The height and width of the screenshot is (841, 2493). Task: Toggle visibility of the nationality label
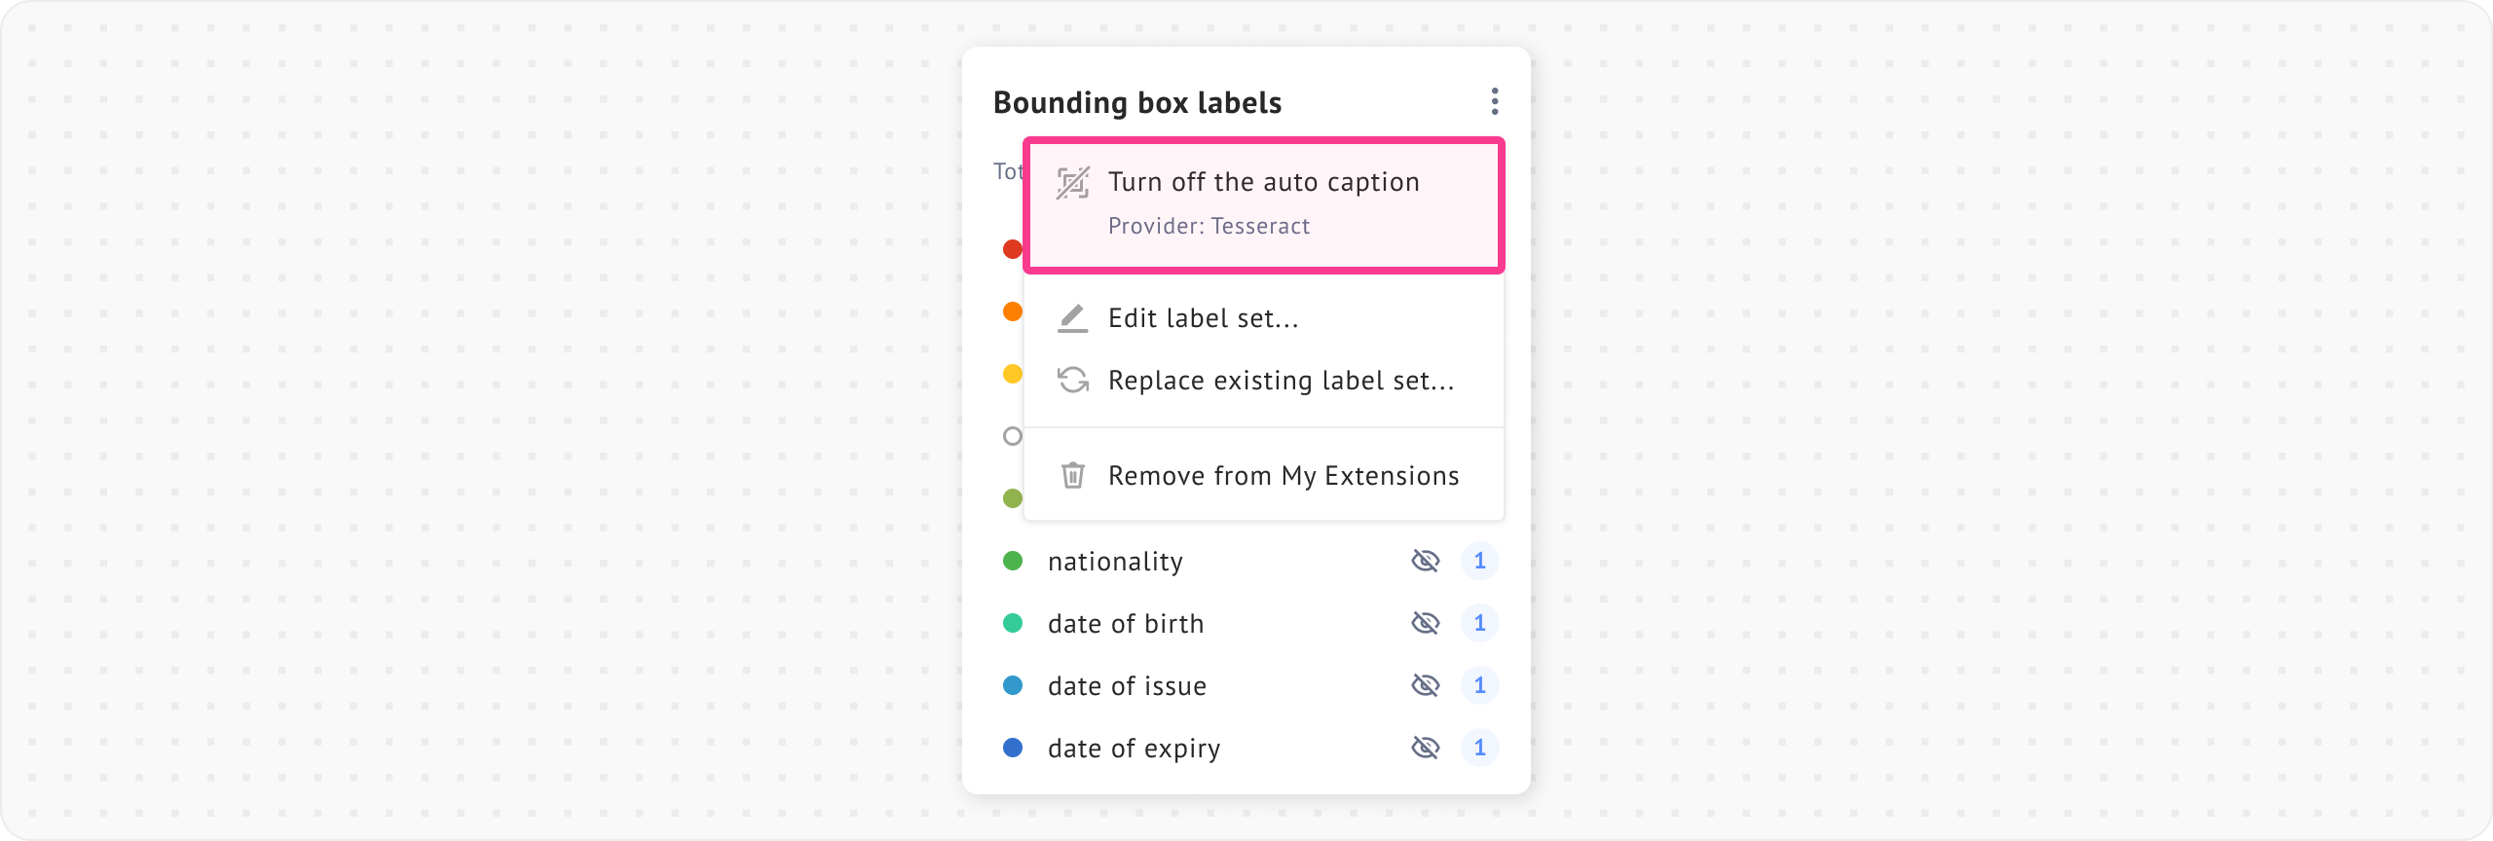(1425, 561)
